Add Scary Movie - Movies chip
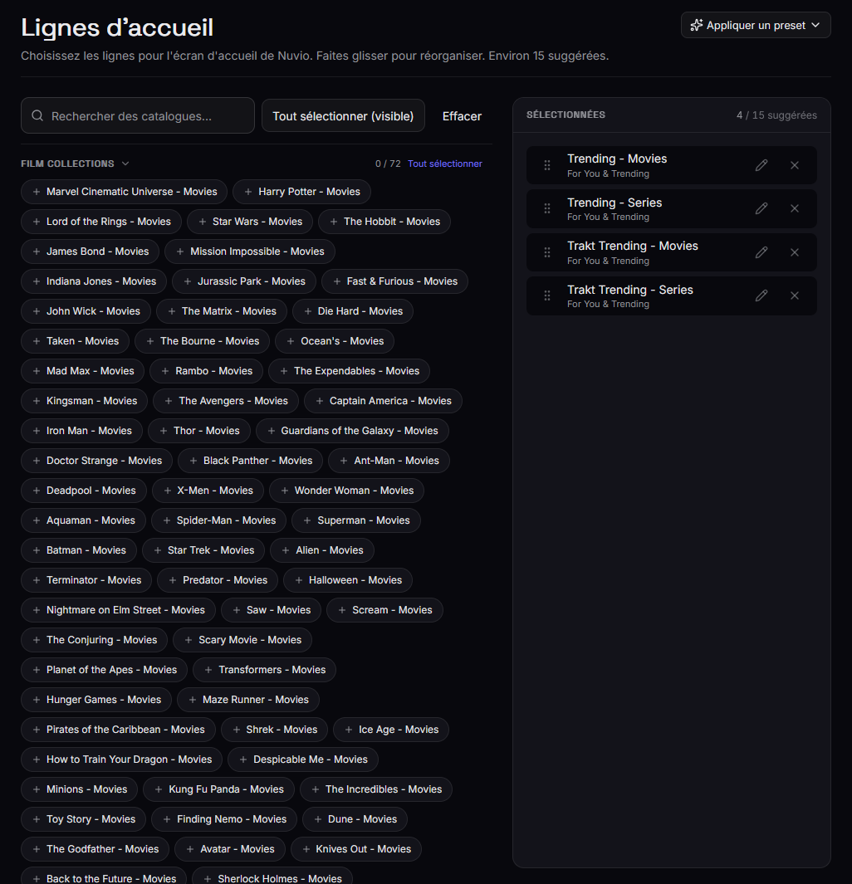Image resolution: width=852 pixels, height=884 pixels. pos(242,640)
